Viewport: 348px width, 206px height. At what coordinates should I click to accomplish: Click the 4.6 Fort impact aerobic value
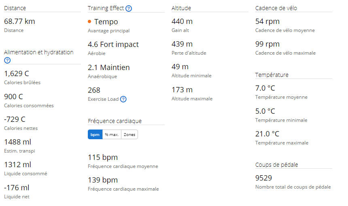coord(113,45)
